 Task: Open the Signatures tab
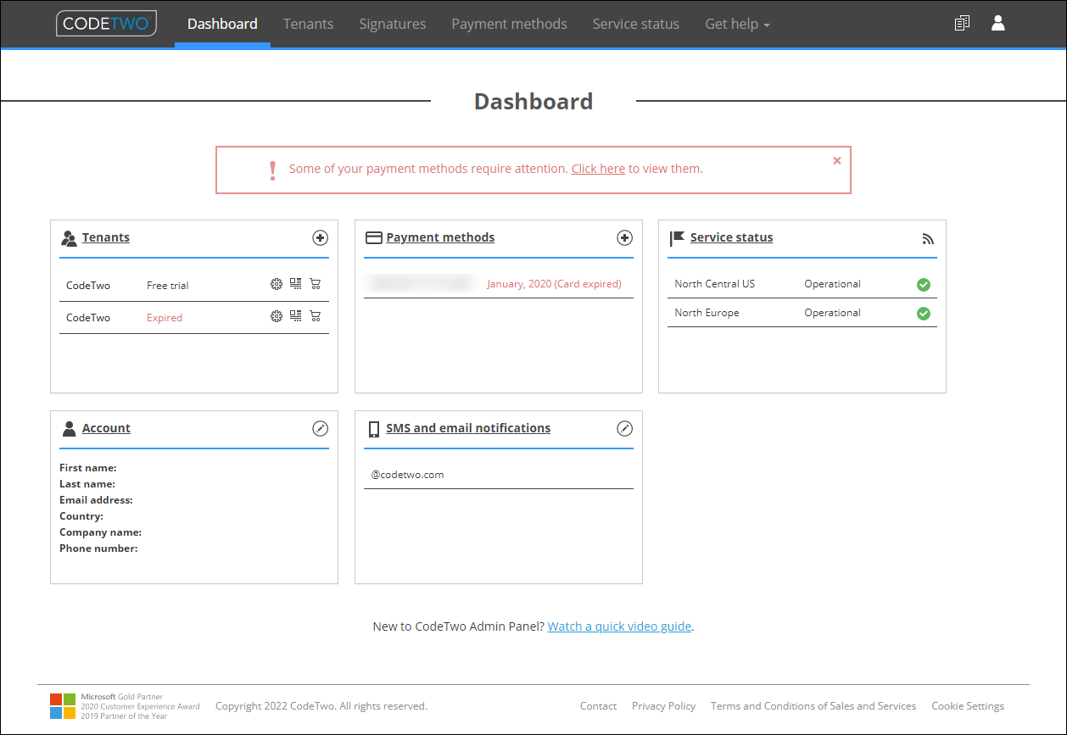[x=392, y=24]
